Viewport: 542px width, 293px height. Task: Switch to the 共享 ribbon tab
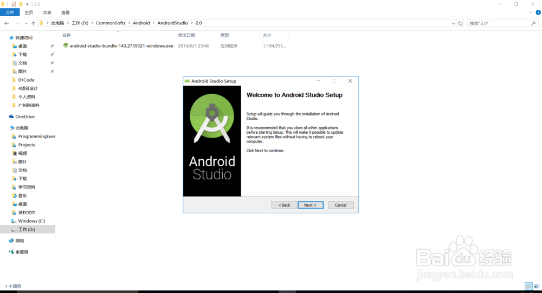point(47,12)
